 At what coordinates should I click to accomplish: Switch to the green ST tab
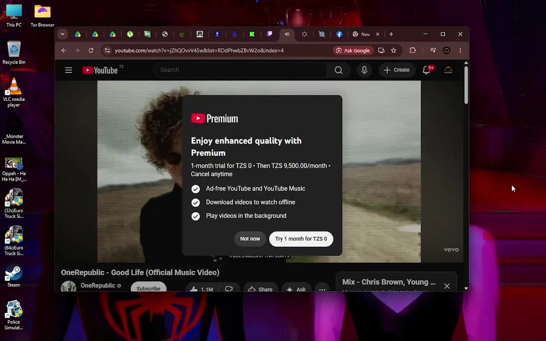point(147,34)
